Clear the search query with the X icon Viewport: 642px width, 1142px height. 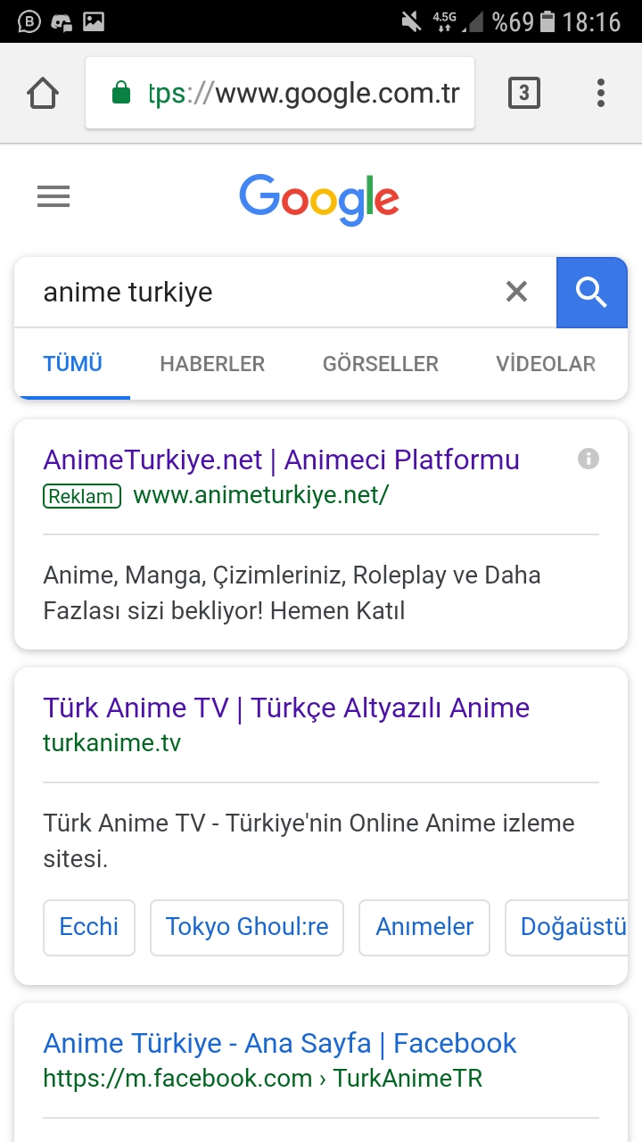tap(516, 291)
